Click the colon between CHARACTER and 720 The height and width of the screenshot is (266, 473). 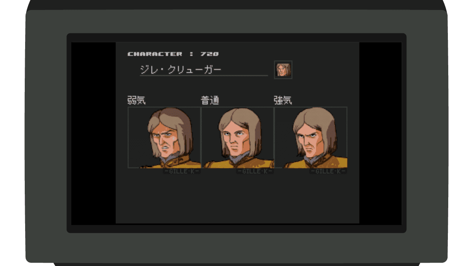(x=191, y=54)
